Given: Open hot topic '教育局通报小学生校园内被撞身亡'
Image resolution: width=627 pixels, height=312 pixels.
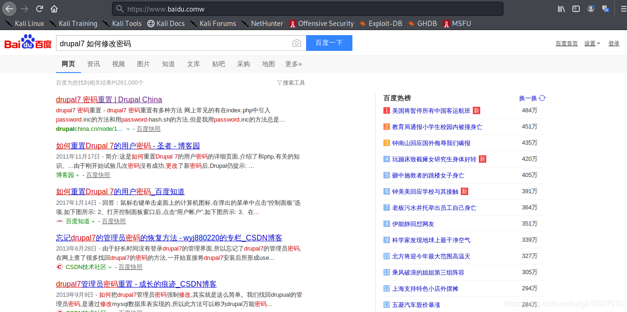Looking at the screenshot, I should click(437, 127).
